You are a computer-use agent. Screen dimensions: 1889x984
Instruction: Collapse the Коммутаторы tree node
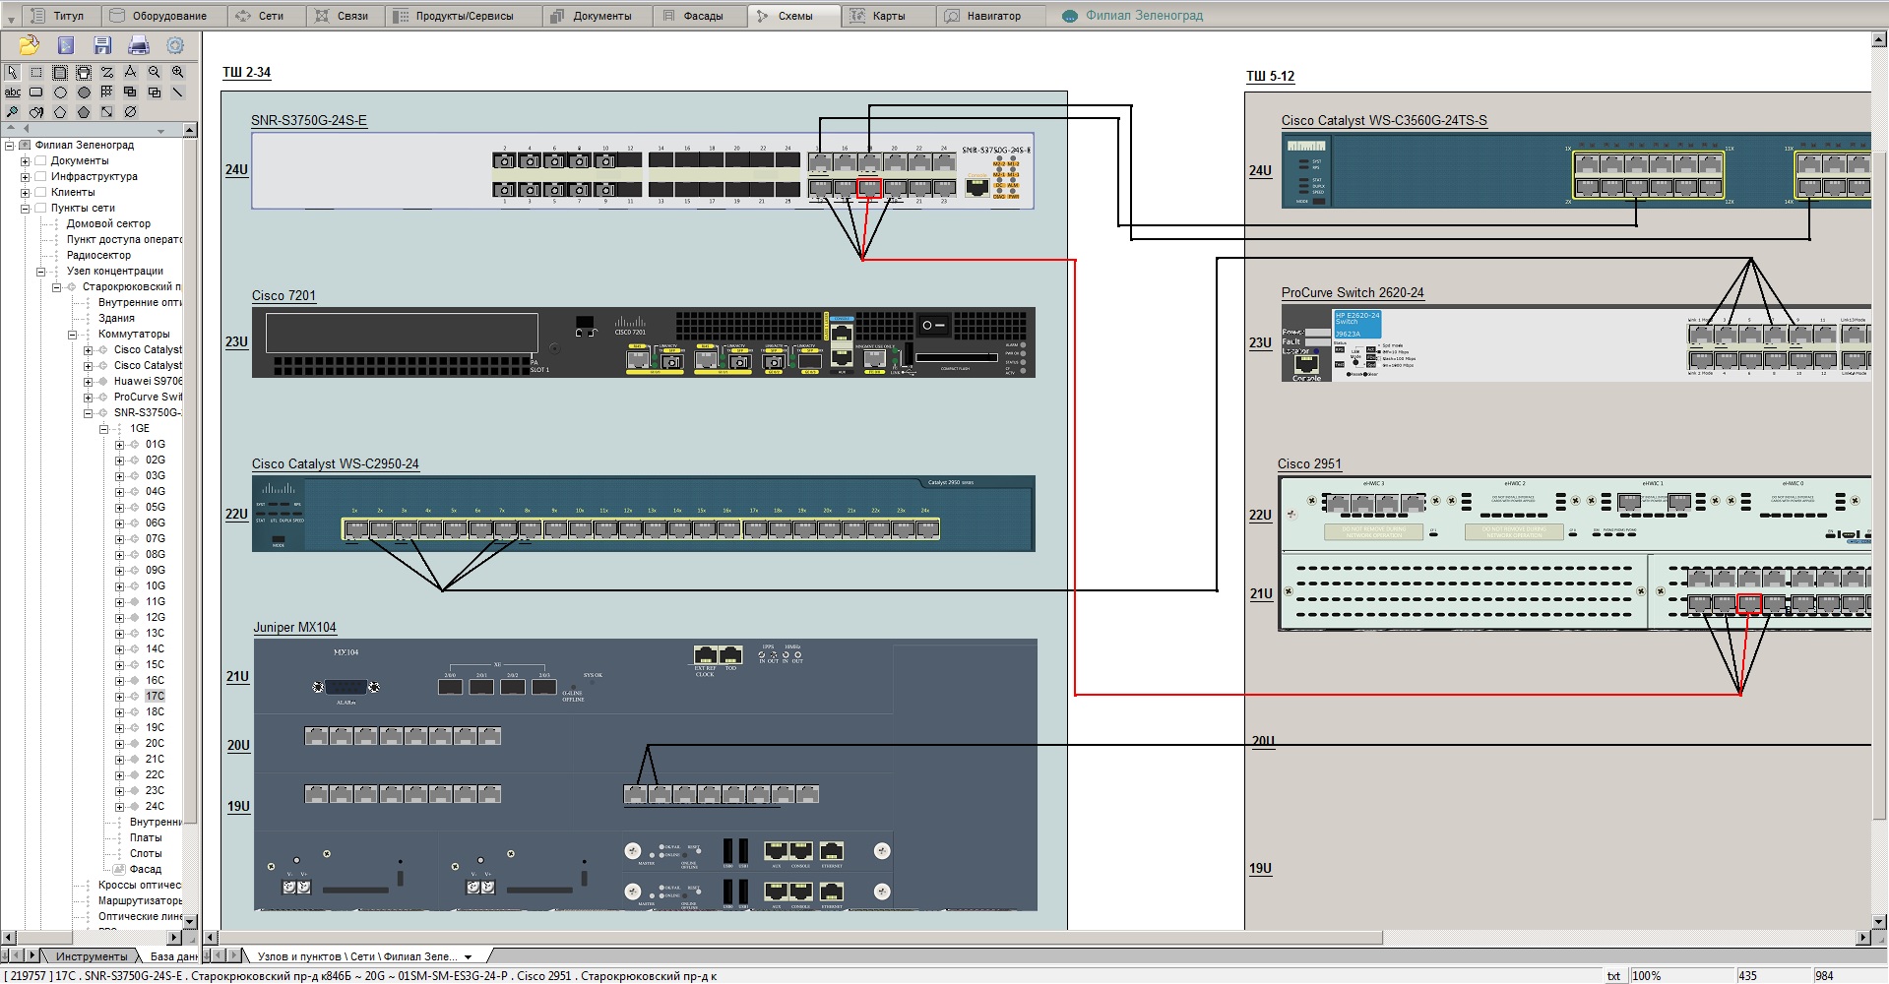72,334
